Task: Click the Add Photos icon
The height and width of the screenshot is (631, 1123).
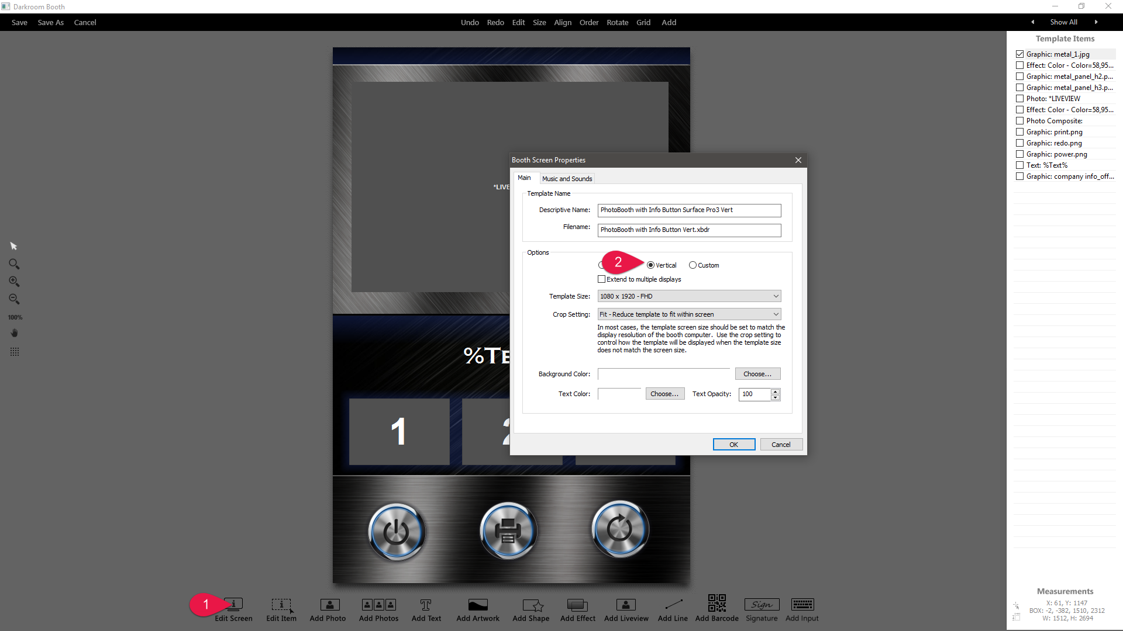Action: coord(378,605)
